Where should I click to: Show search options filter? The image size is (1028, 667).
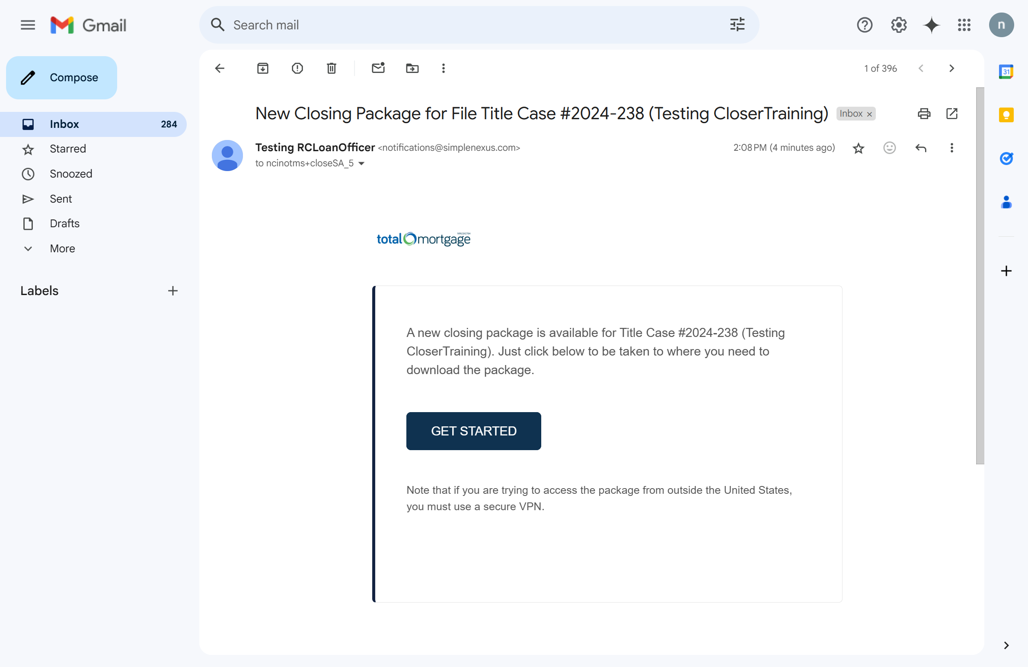(737, 25)
